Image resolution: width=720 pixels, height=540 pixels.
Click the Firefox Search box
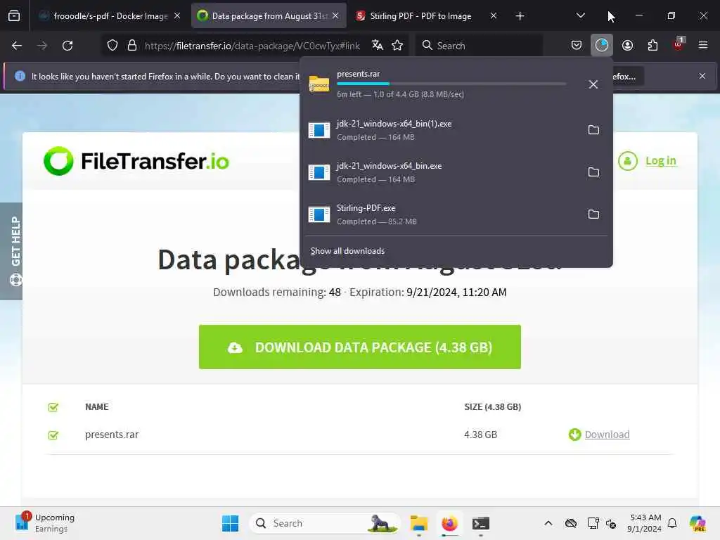[479, 46]
